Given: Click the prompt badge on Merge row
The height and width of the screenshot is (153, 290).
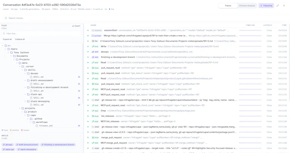Looking at the screenshot, I should click(x=96, y=36).
